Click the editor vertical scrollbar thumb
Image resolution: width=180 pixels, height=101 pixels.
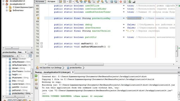pyautogui.click(x=177, y=51)
